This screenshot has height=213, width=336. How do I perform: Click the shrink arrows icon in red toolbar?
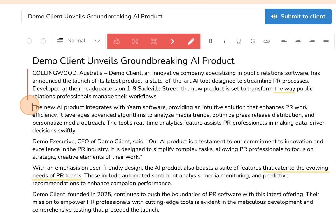coord(154,41)
